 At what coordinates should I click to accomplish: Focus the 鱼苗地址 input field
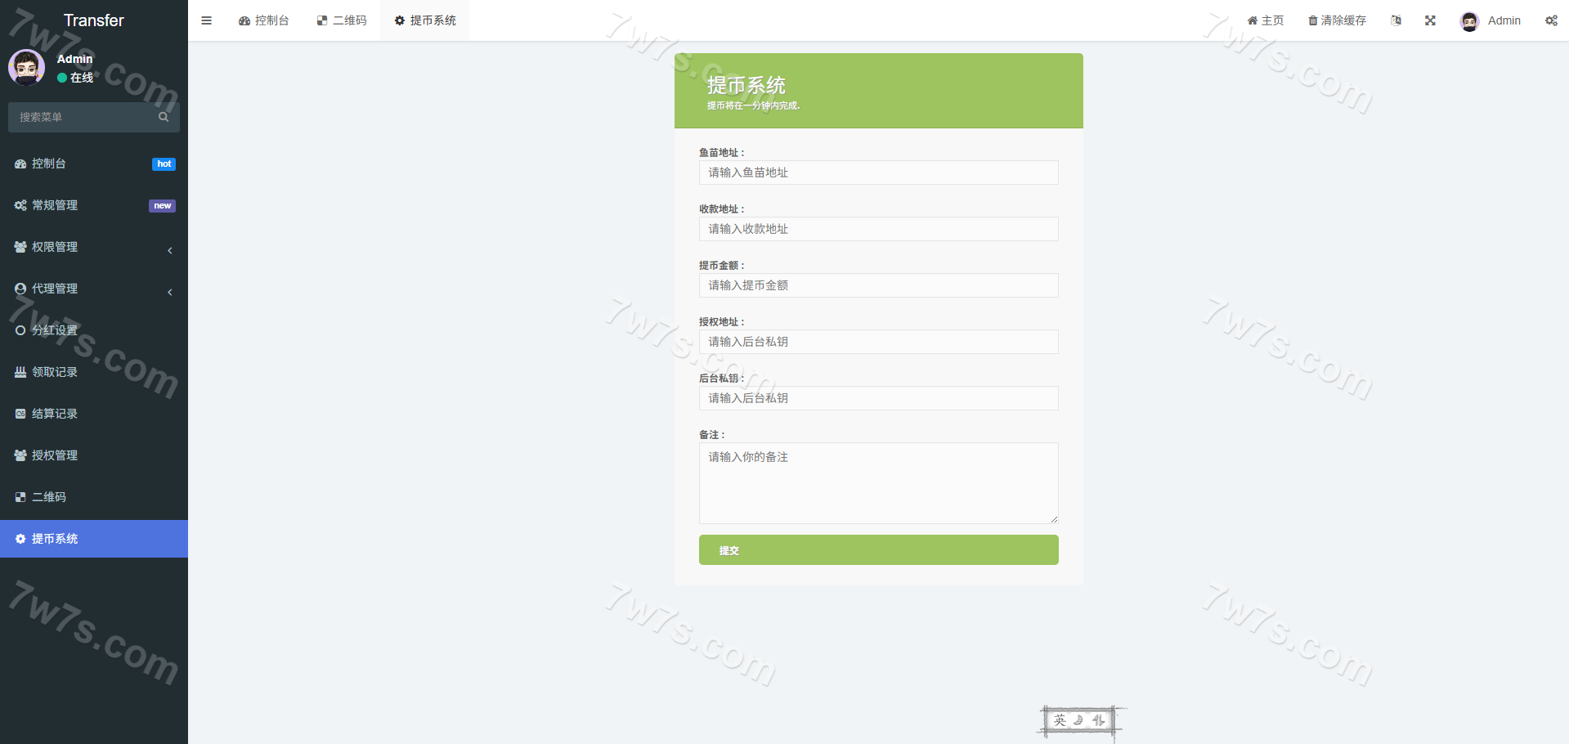(x=878, y=173)
